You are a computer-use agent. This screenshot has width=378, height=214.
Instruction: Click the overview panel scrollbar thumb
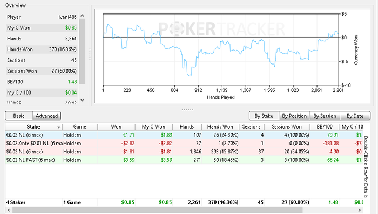point(82,51)
